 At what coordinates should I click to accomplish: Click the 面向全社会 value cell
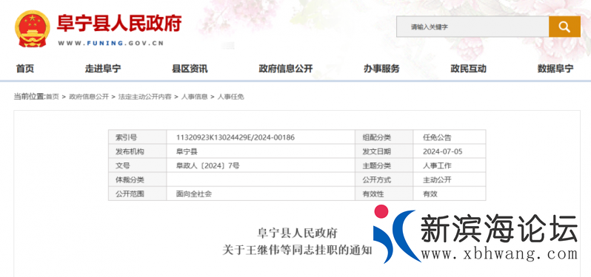coord(261,194)
